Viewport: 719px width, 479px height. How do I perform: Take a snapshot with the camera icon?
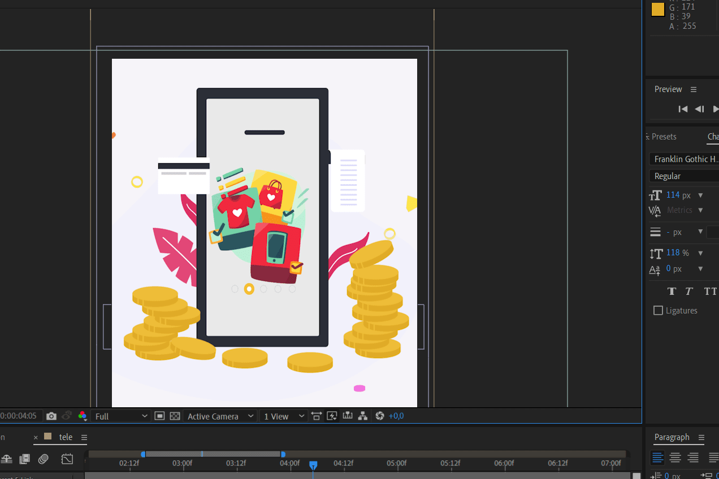coord(51,416)
